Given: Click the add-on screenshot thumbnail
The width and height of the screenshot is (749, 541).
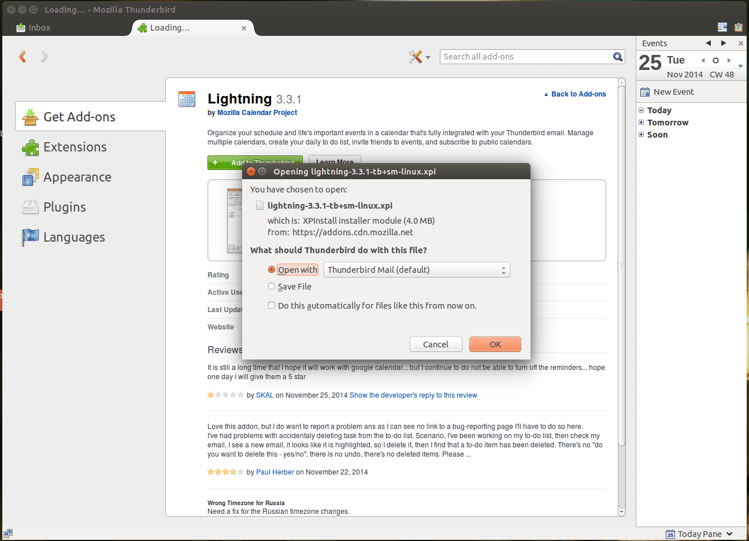Looking at the screenshot, I should (235, 220).
